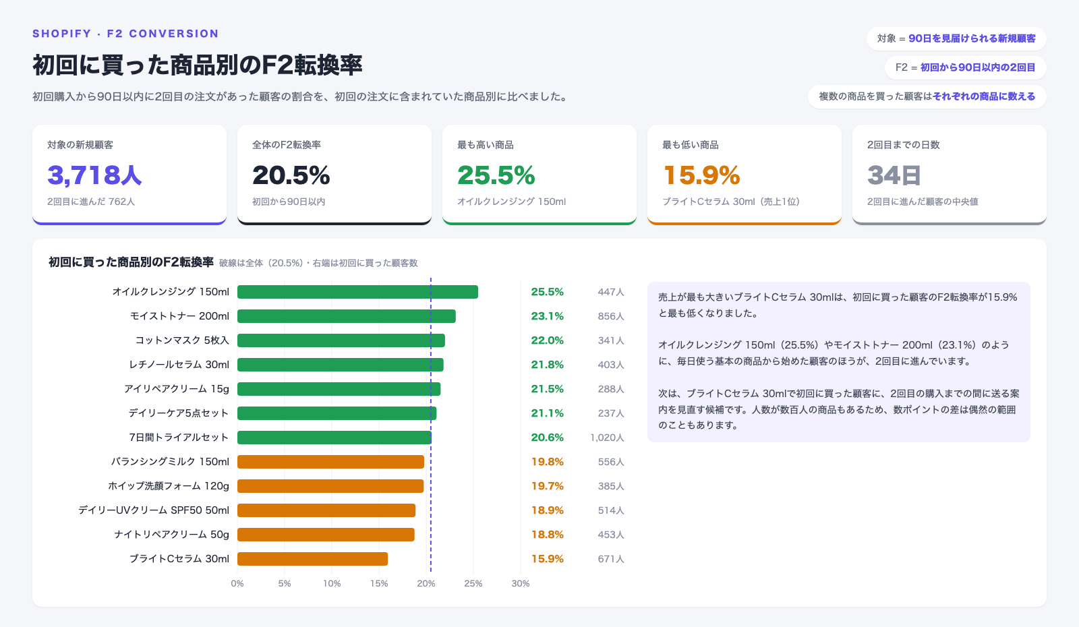The height and width of the screenshot is (627, 1079).
Task: Click the アイリペアクリーム 15g bar
Action: (339, 389)
